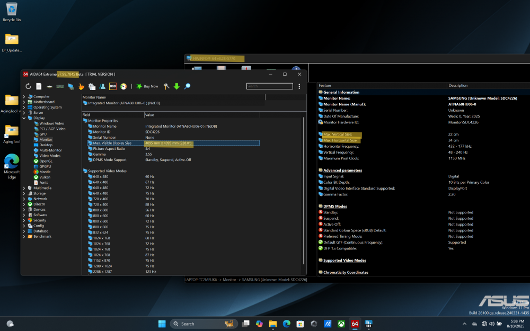Collapse the Display tree node

pyautogui.click(x=24, y=118)
